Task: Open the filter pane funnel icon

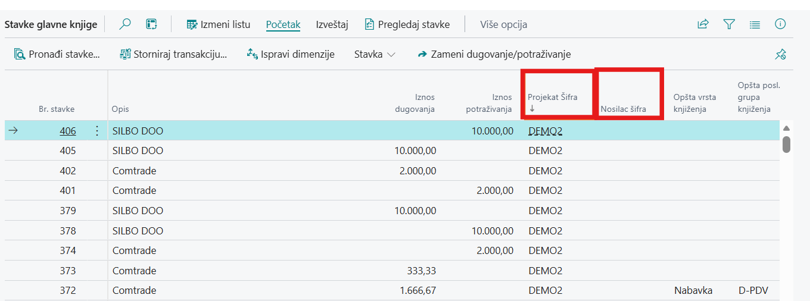Action: pyautogui.click(x=729, y=24)
